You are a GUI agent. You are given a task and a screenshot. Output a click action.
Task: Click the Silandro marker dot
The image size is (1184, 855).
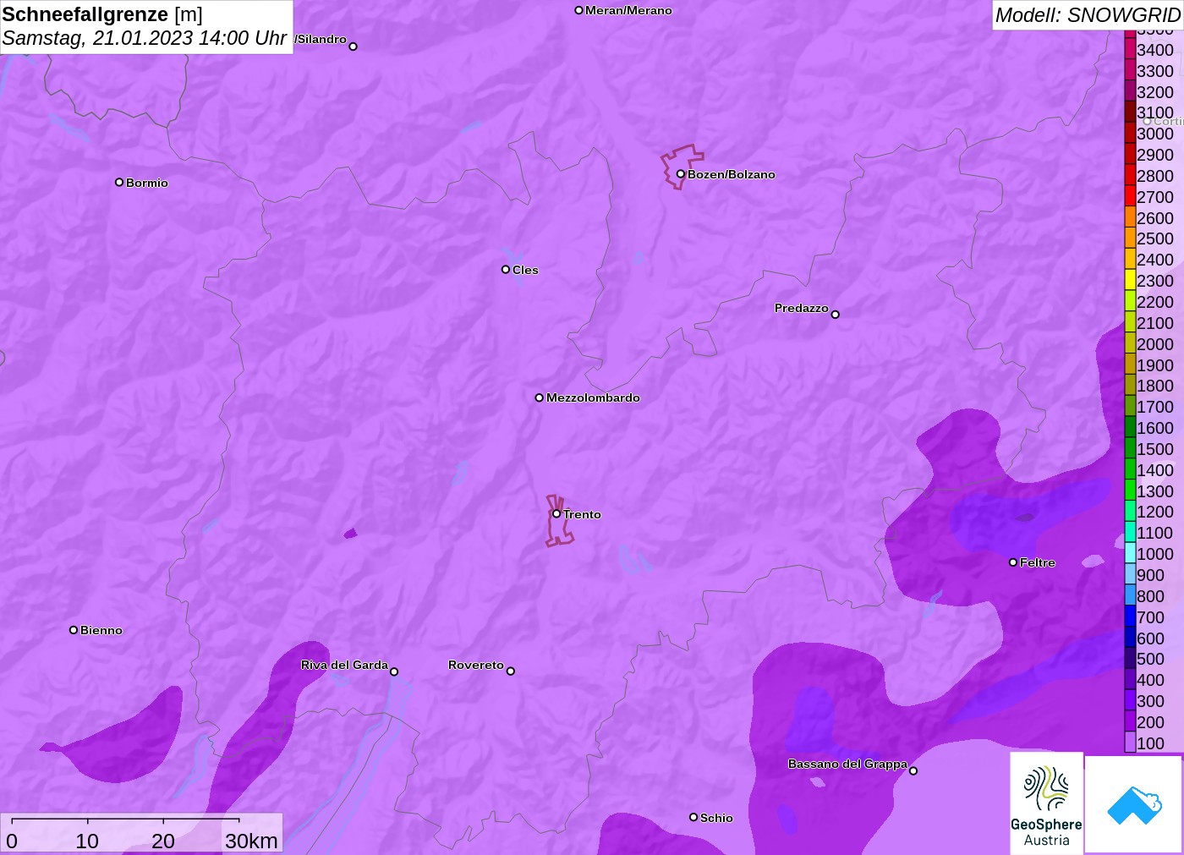pos(353,47)
